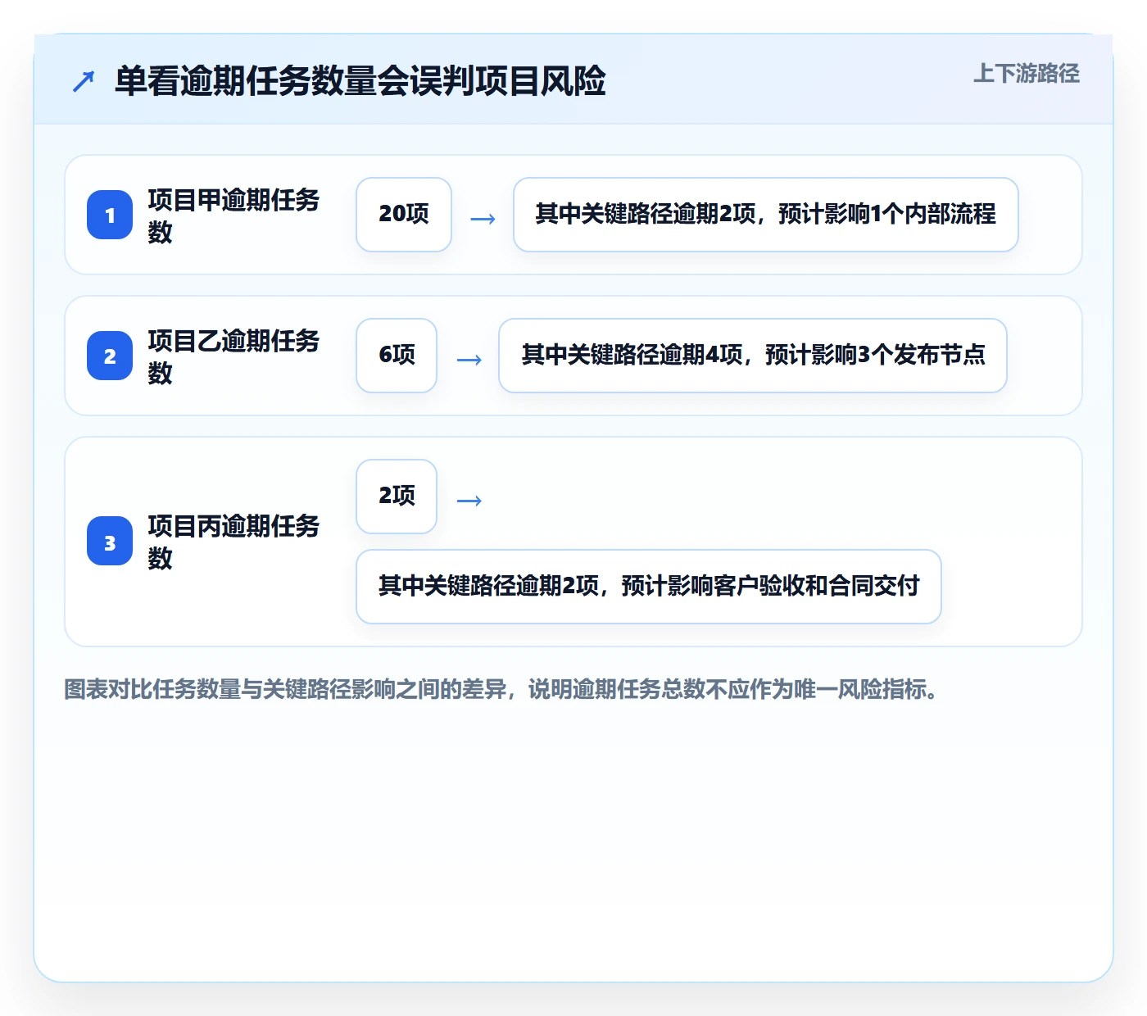Image resolution: width=1147 pixels, height=1016 pixels.
Task: Select the number 2 badge
Action: pyautogui.click(x=110, y=356)
